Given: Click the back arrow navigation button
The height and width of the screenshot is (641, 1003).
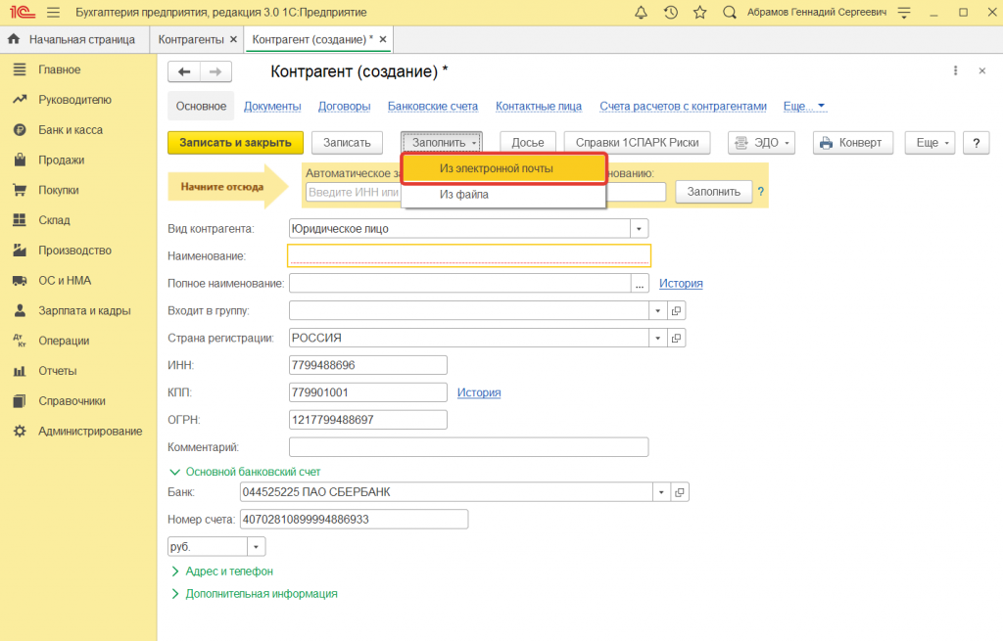Looking at the screenshot, I should pyautogui.click(x=184, y=71).
